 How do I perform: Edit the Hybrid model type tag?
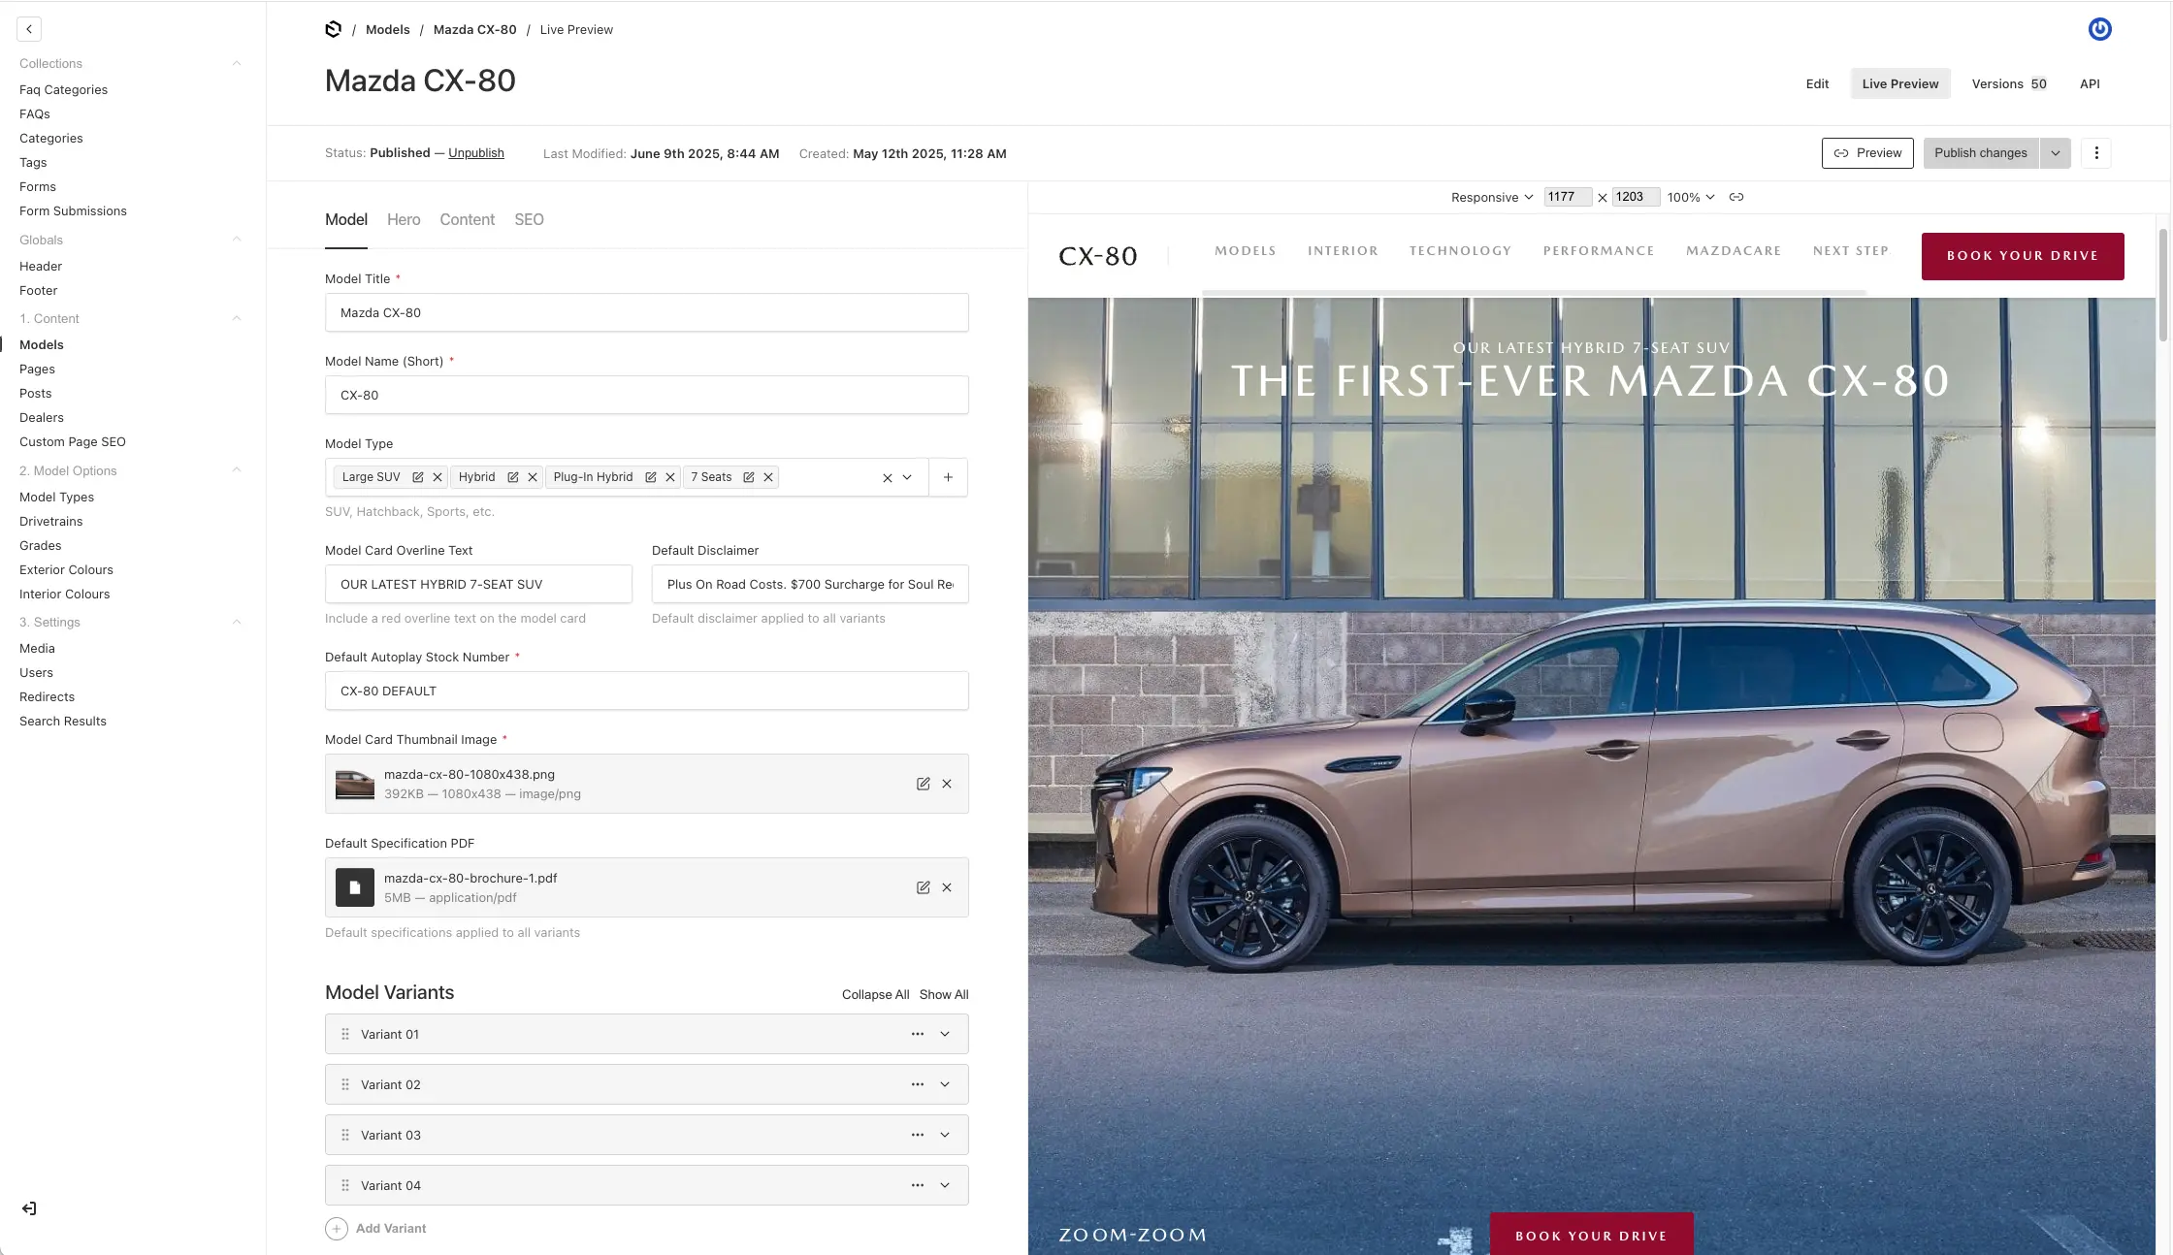[513, 477]
